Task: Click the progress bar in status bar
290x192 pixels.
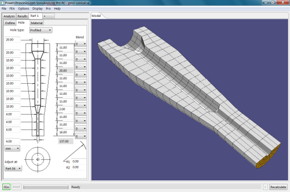Action: point(46,187)
